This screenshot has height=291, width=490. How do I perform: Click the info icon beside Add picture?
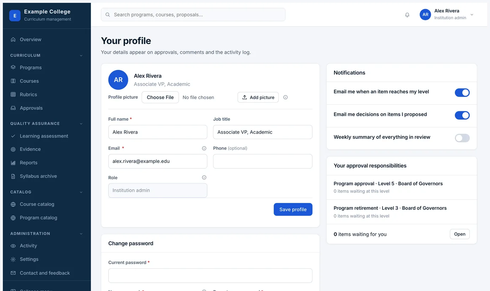tap(285, 97)
